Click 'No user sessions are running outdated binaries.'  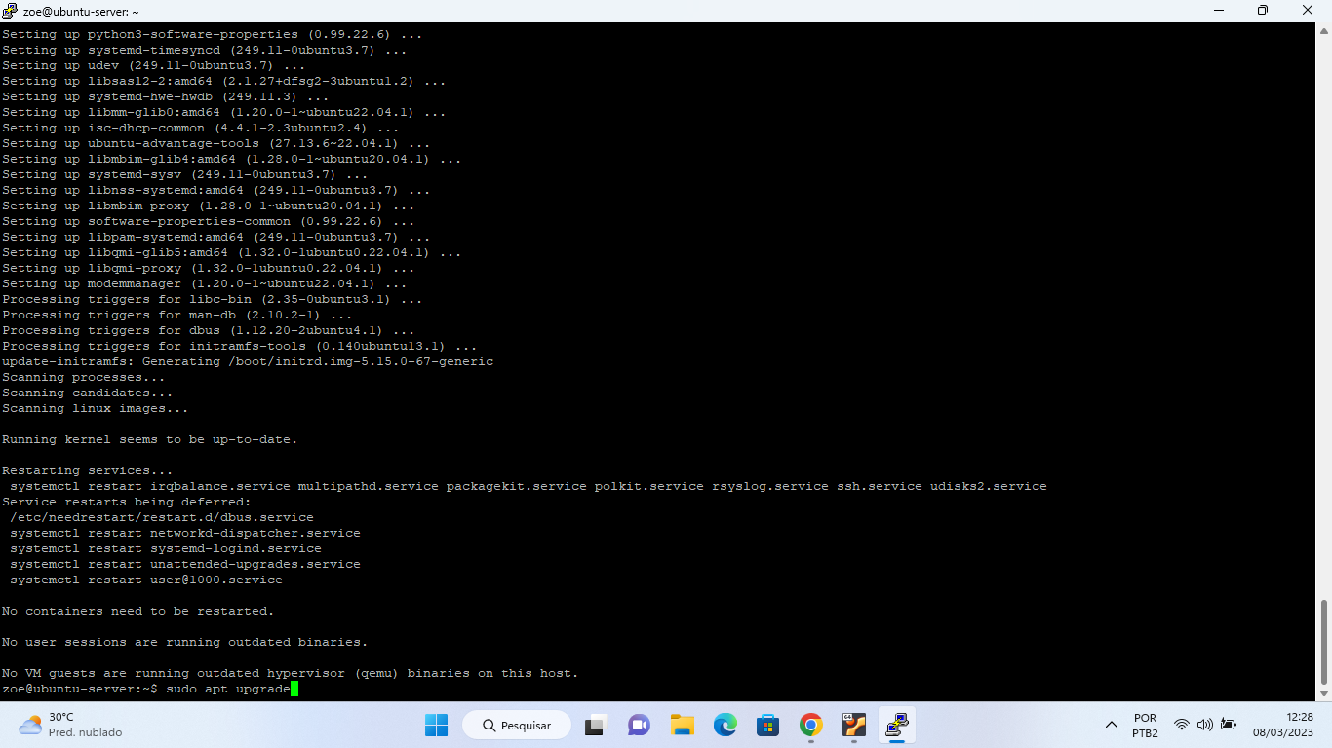coord(185,642)
